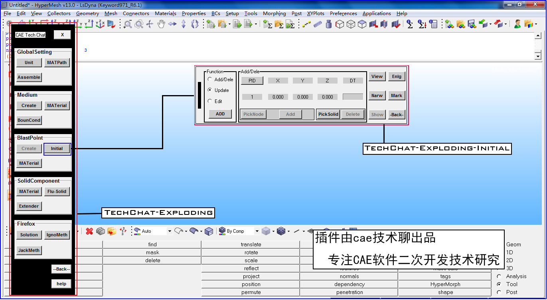The height and width of the screenshot is (300, 547).
Task: Open the Connectors menu
Action: pos(136,14)
